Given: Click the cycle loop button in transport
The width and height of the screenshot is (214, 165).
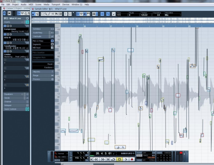Looking at the screenshot, I should [x=113, y=159].
